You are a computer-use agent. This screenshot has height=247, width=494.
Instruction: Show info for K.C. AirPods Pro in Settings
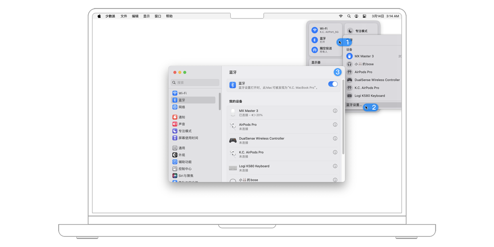click(335, 152)
